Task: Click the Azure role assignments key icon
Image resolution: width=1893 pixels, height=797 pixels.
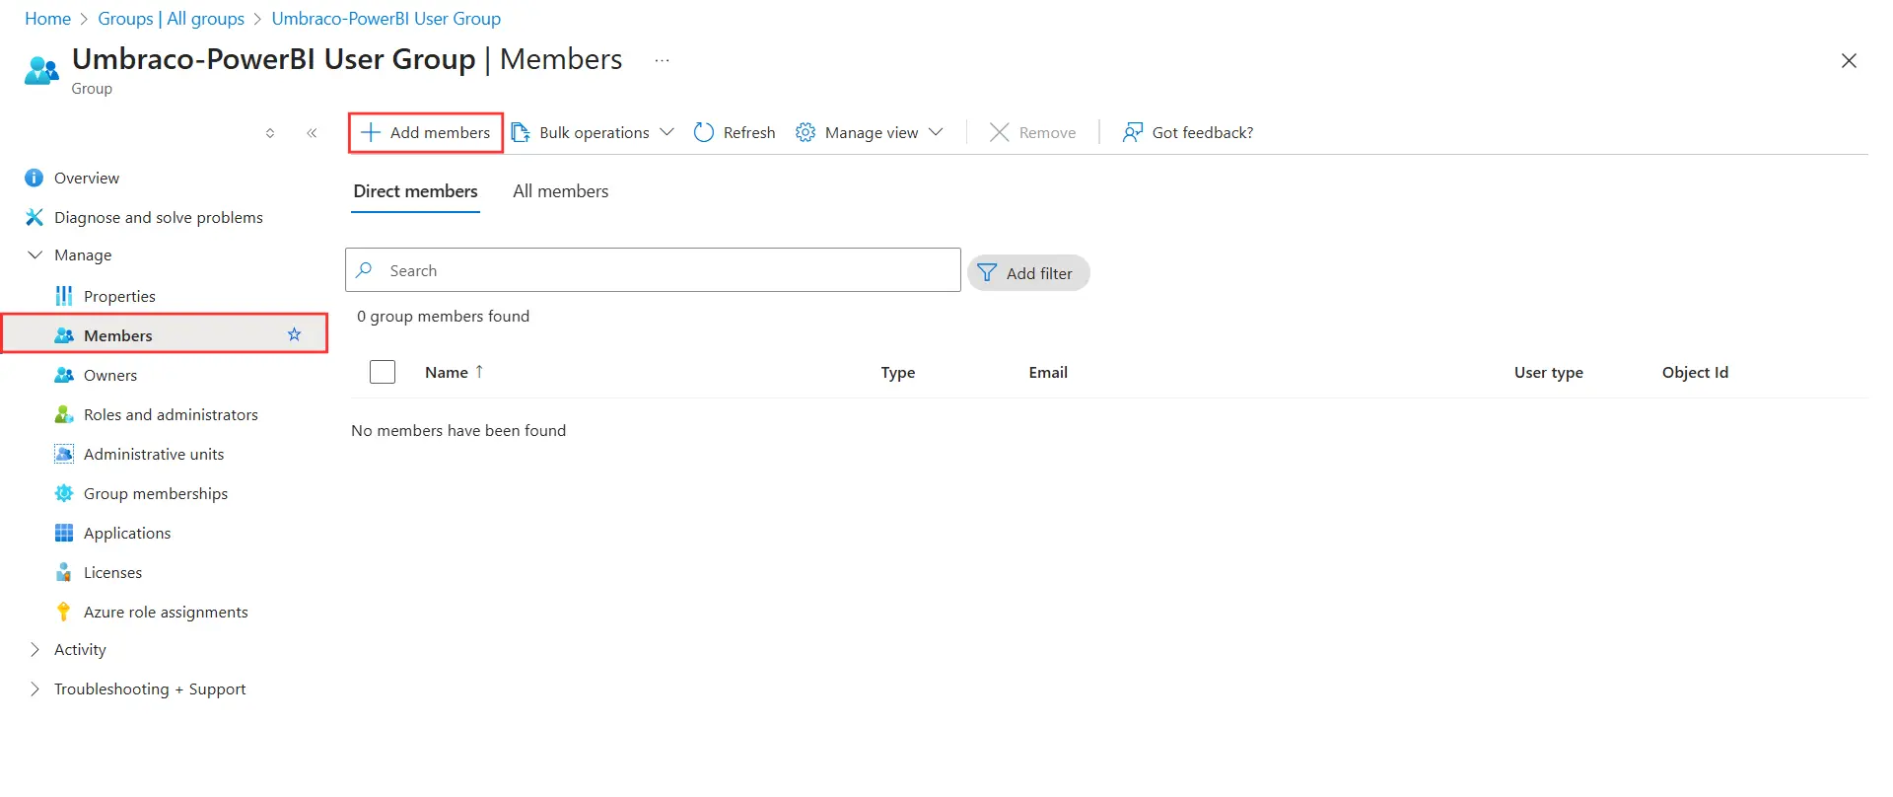Action: pos(64,612)
